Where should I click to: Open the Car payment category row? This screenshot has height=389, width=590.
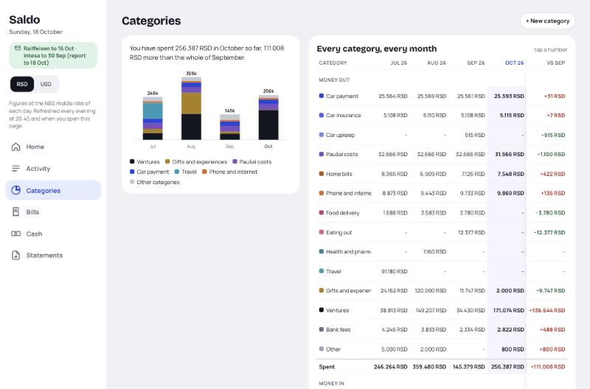click(442, 97)
